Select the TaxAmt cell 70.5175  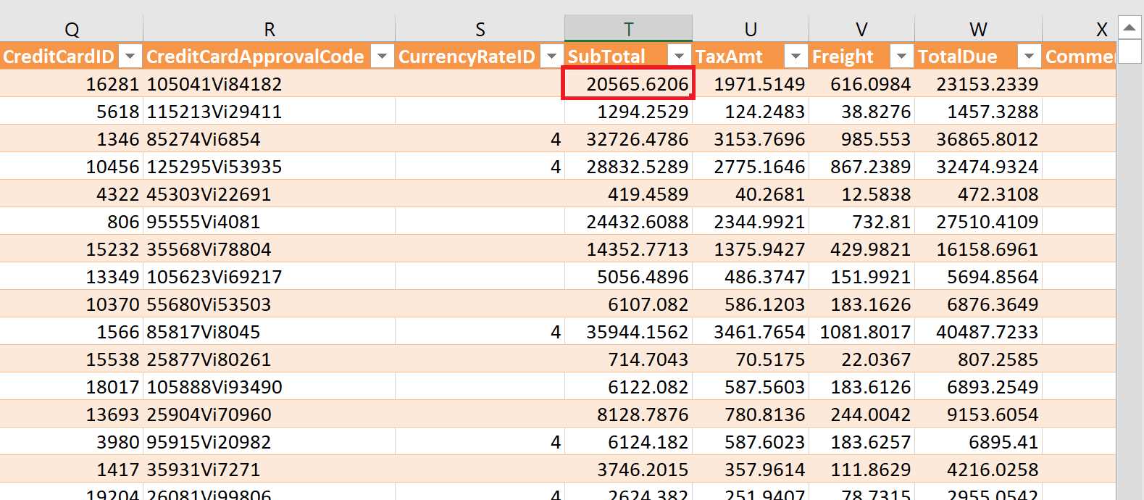point(751,359)
